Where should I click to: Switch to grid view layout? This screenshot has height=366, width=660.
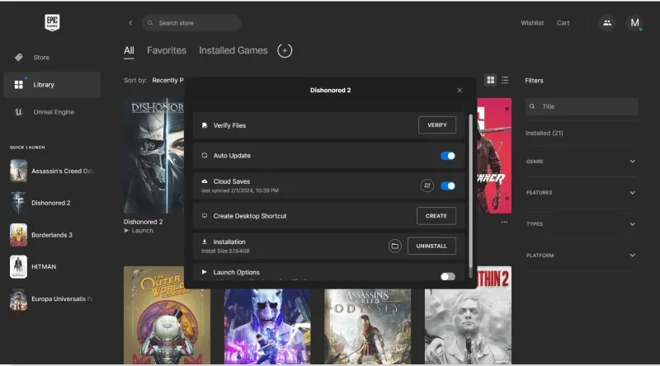click(x=490, y=80)
